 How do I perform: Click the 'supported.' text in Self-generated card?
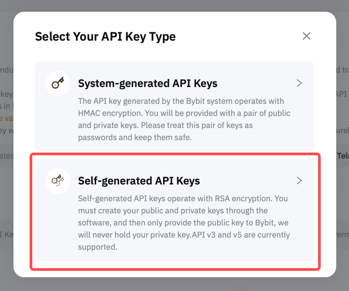point(98,247)
